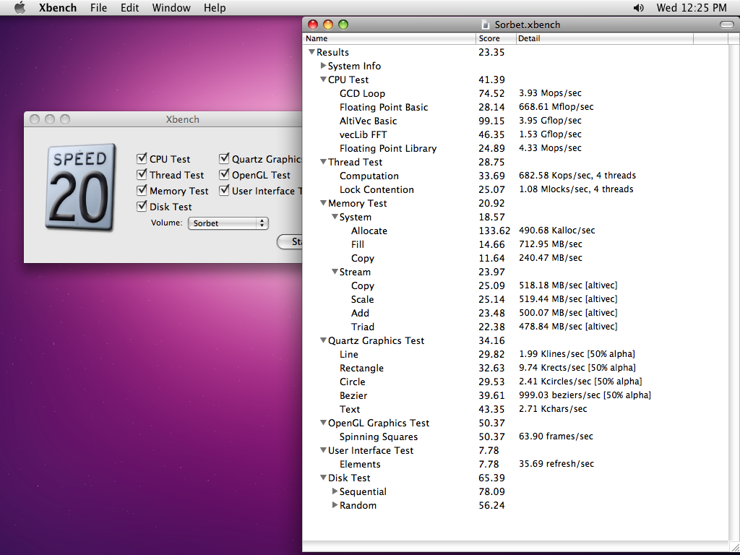Select the Line row
This screenshot has height=555, width=740.
pos(515,354)
